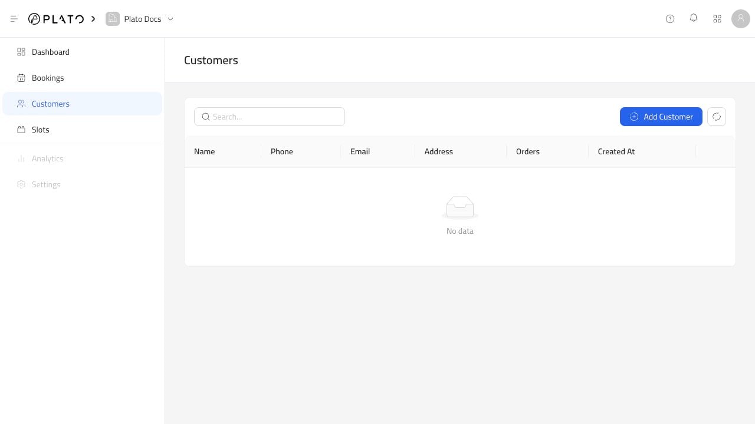Click the Created At column header

[x=642, y=151]
